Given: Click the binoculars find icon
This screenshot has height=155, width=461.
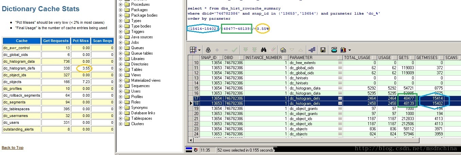Looking at the screenshot, I should [263, 50].
